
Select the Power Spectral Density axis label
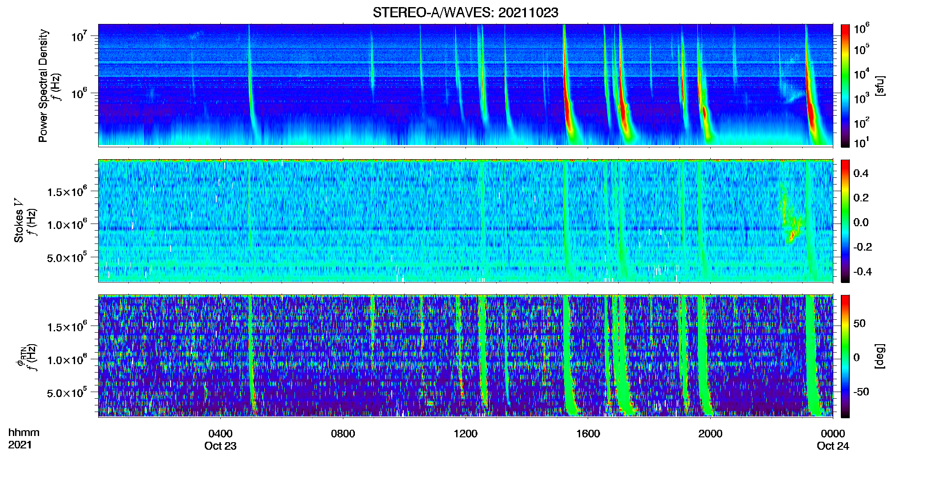click(43, 86)
